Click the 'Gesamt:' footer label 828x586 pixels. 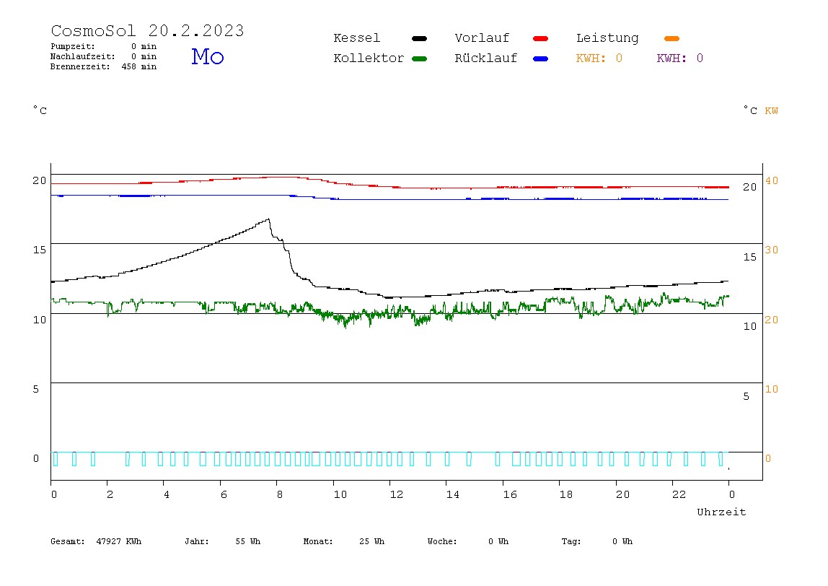(68, 541)
